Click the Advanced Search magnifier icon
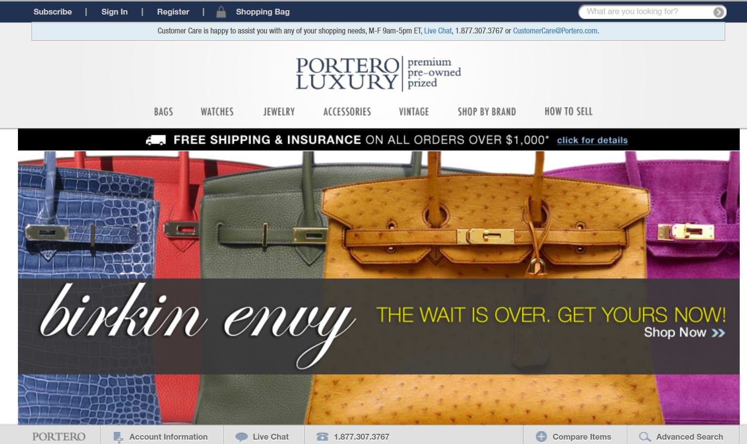This screenshot has height=444, width=747. coord(645,437)
